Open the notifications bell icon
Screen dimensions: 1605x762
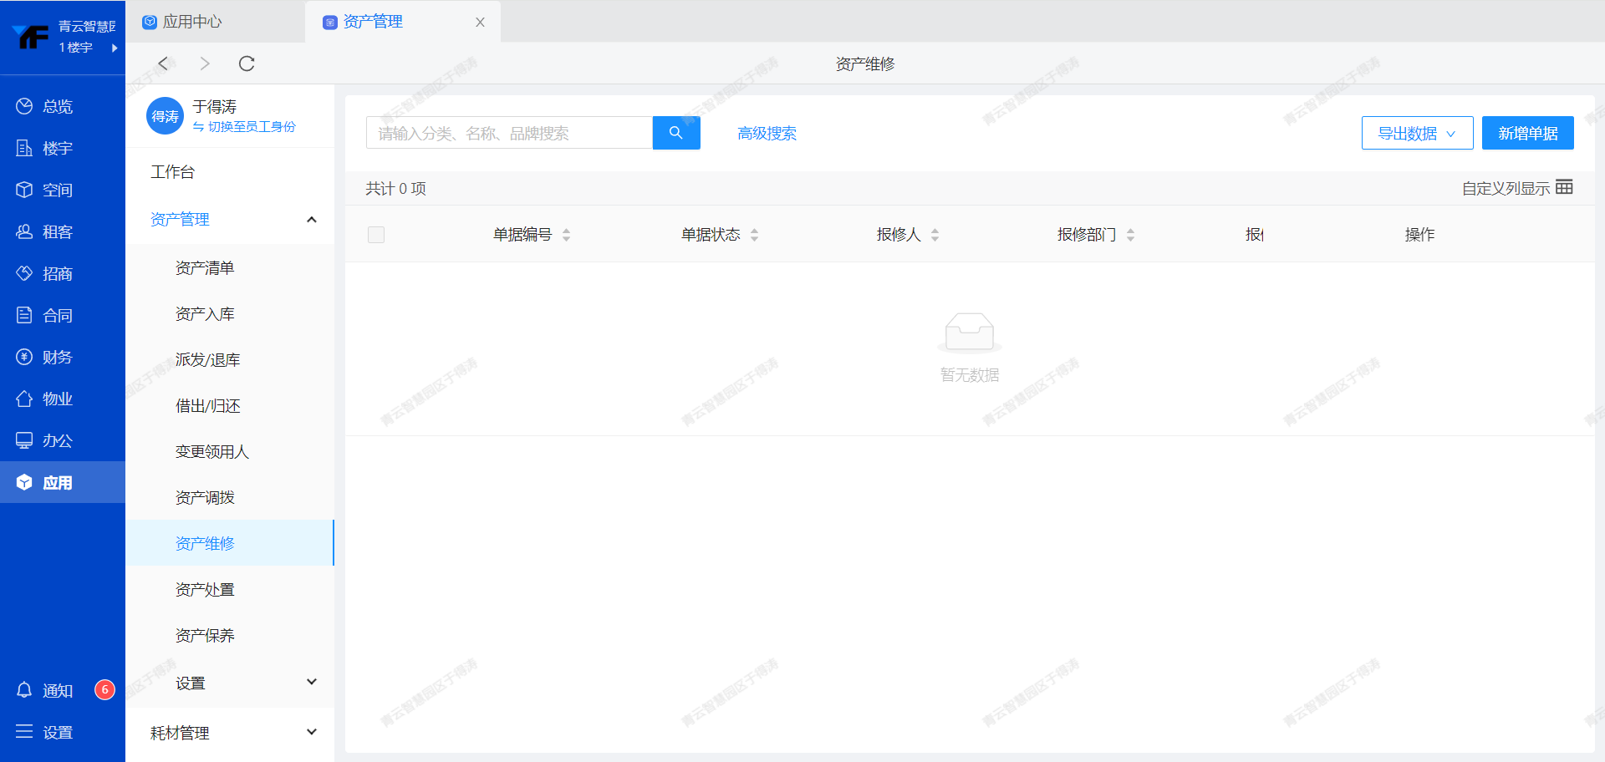(x=24, y=690)
